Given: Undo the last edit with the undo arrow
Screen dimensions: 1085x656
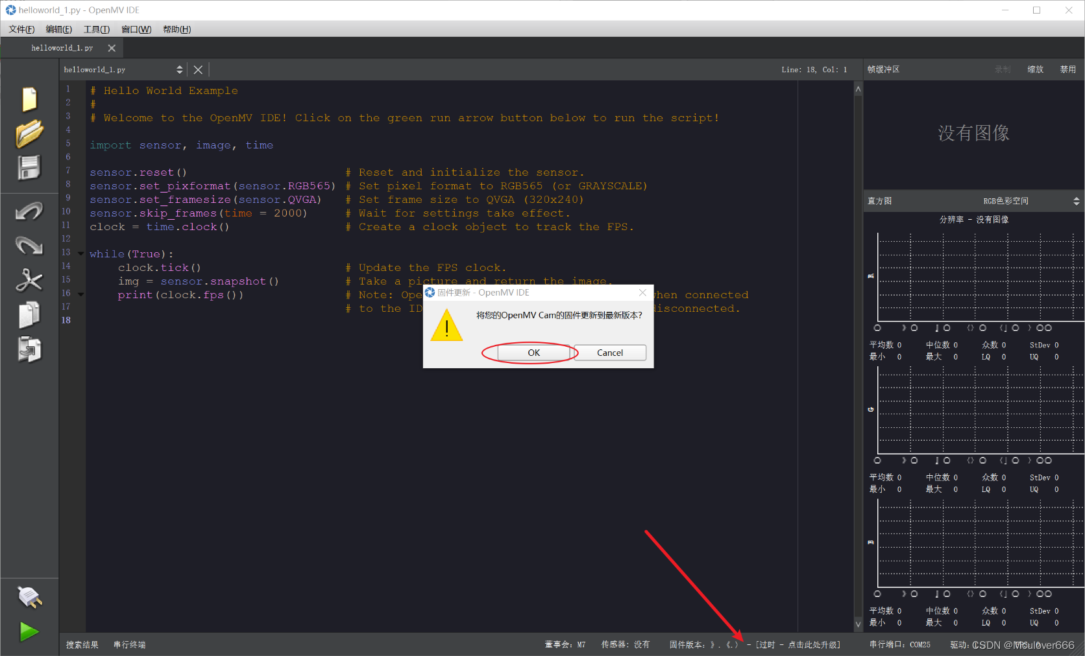Looking at the screenshot, I should (29, 211).
